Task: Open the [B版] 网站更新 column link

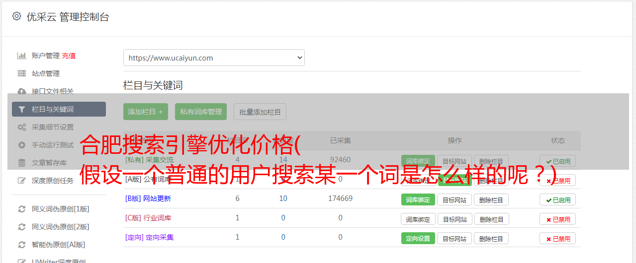Action: click(x=148, y=198)
